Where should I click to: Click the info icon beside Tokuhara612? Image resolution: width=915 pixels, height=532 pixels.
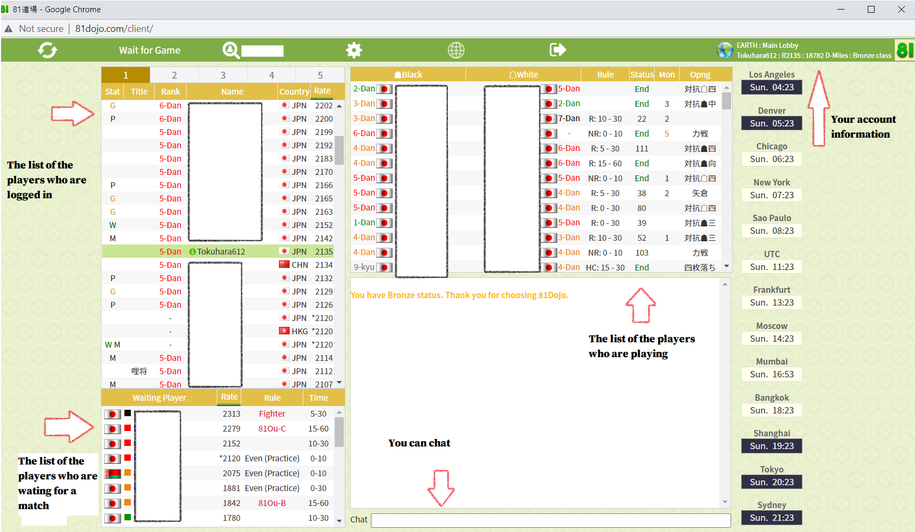[x=192, y=252]
